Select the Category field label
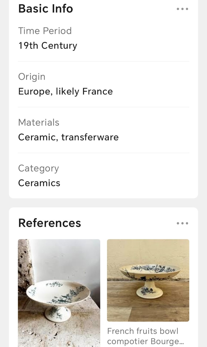 pyautogui.click(x=38, y=168)
